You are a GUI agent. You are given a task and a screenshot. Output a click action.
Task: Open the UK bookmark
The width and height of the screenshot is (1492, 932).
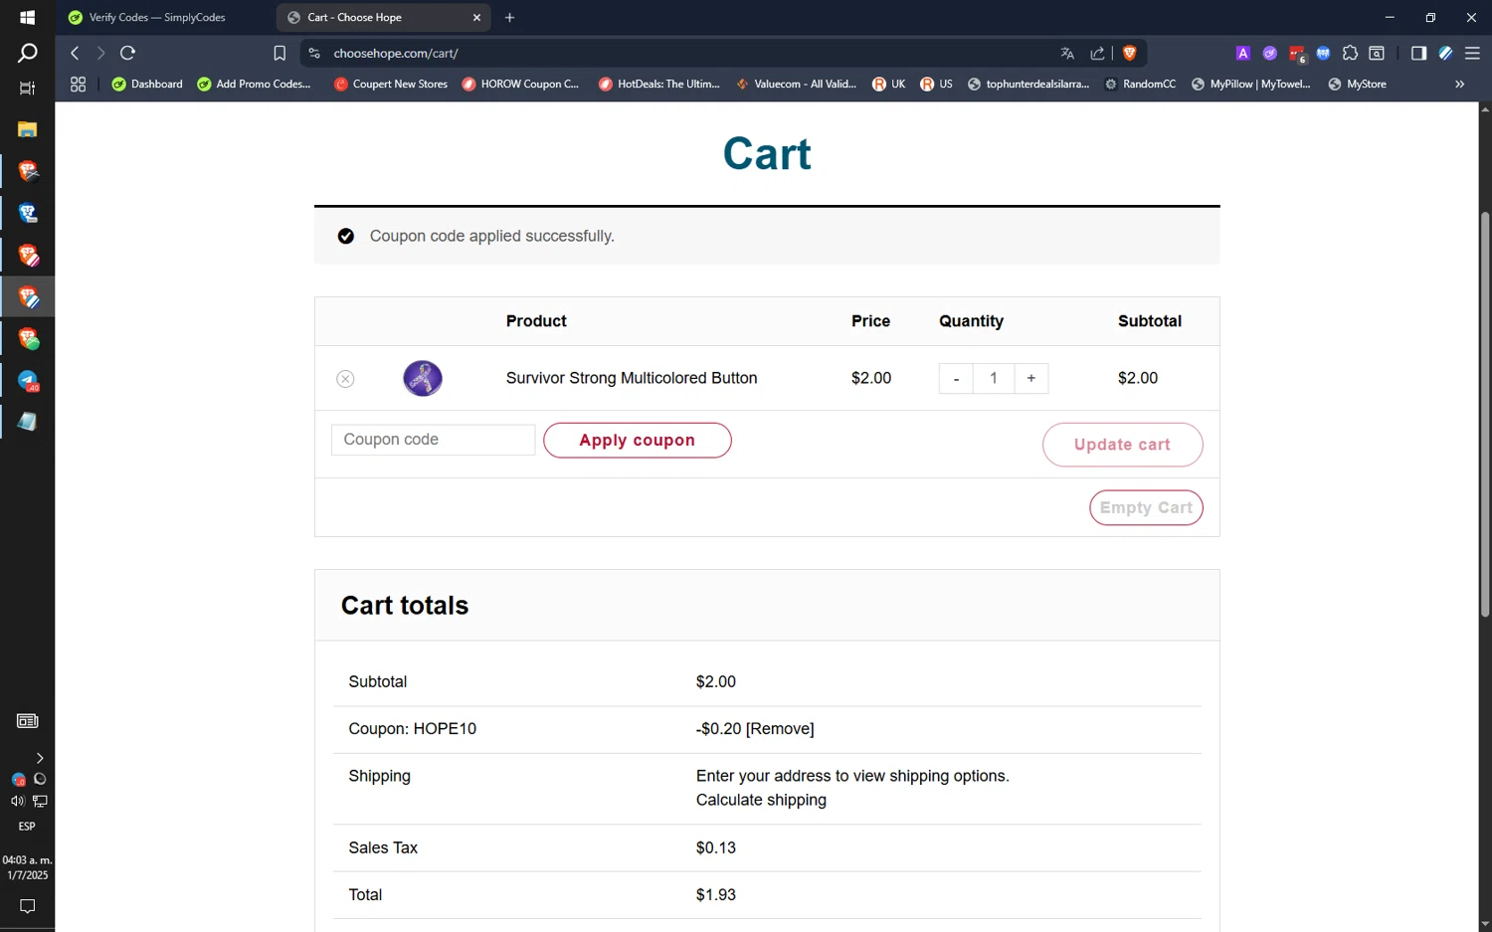coord(888,85)
